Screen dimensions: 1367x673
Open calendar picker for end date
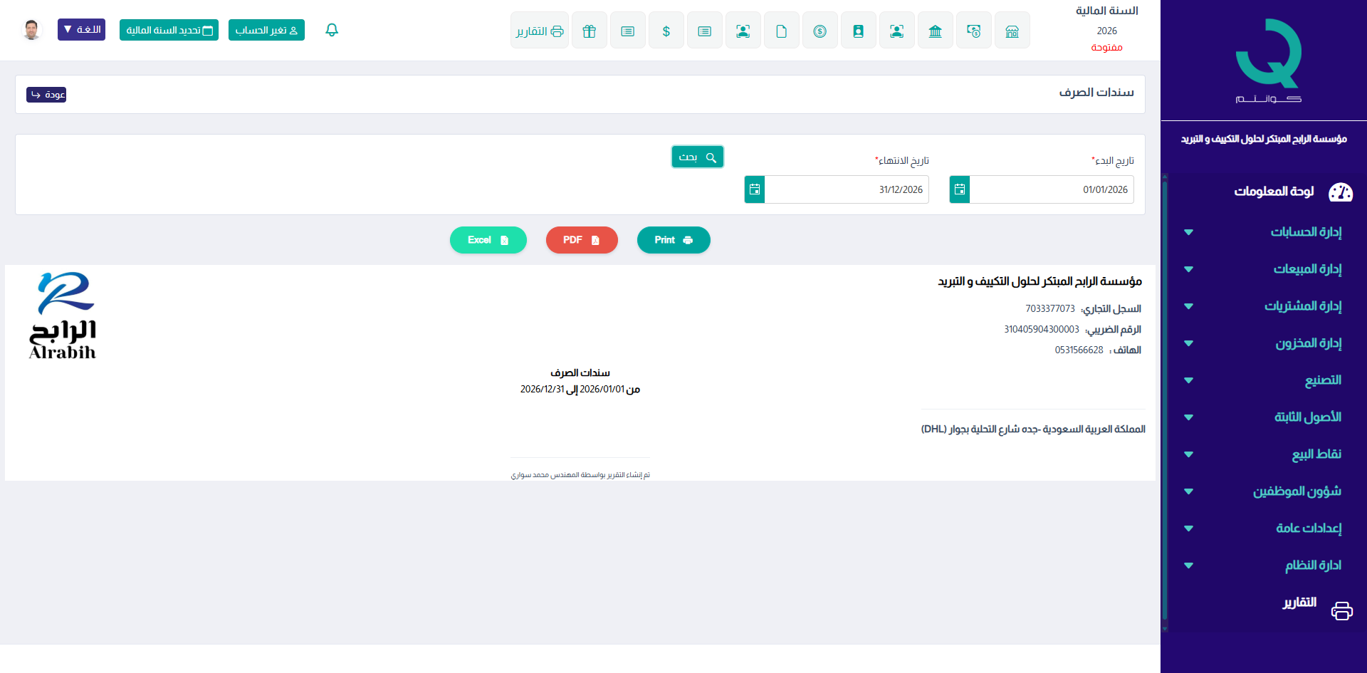pos(755,189)
